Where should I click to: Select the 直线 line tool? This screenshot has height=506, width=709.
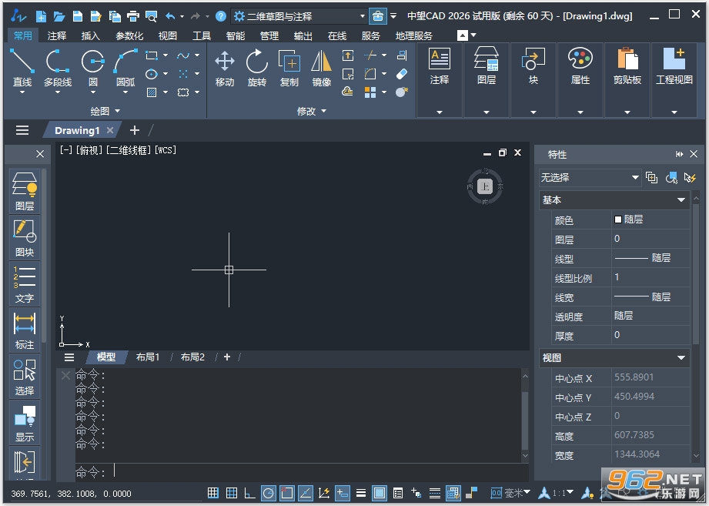[x=22, y=68]
